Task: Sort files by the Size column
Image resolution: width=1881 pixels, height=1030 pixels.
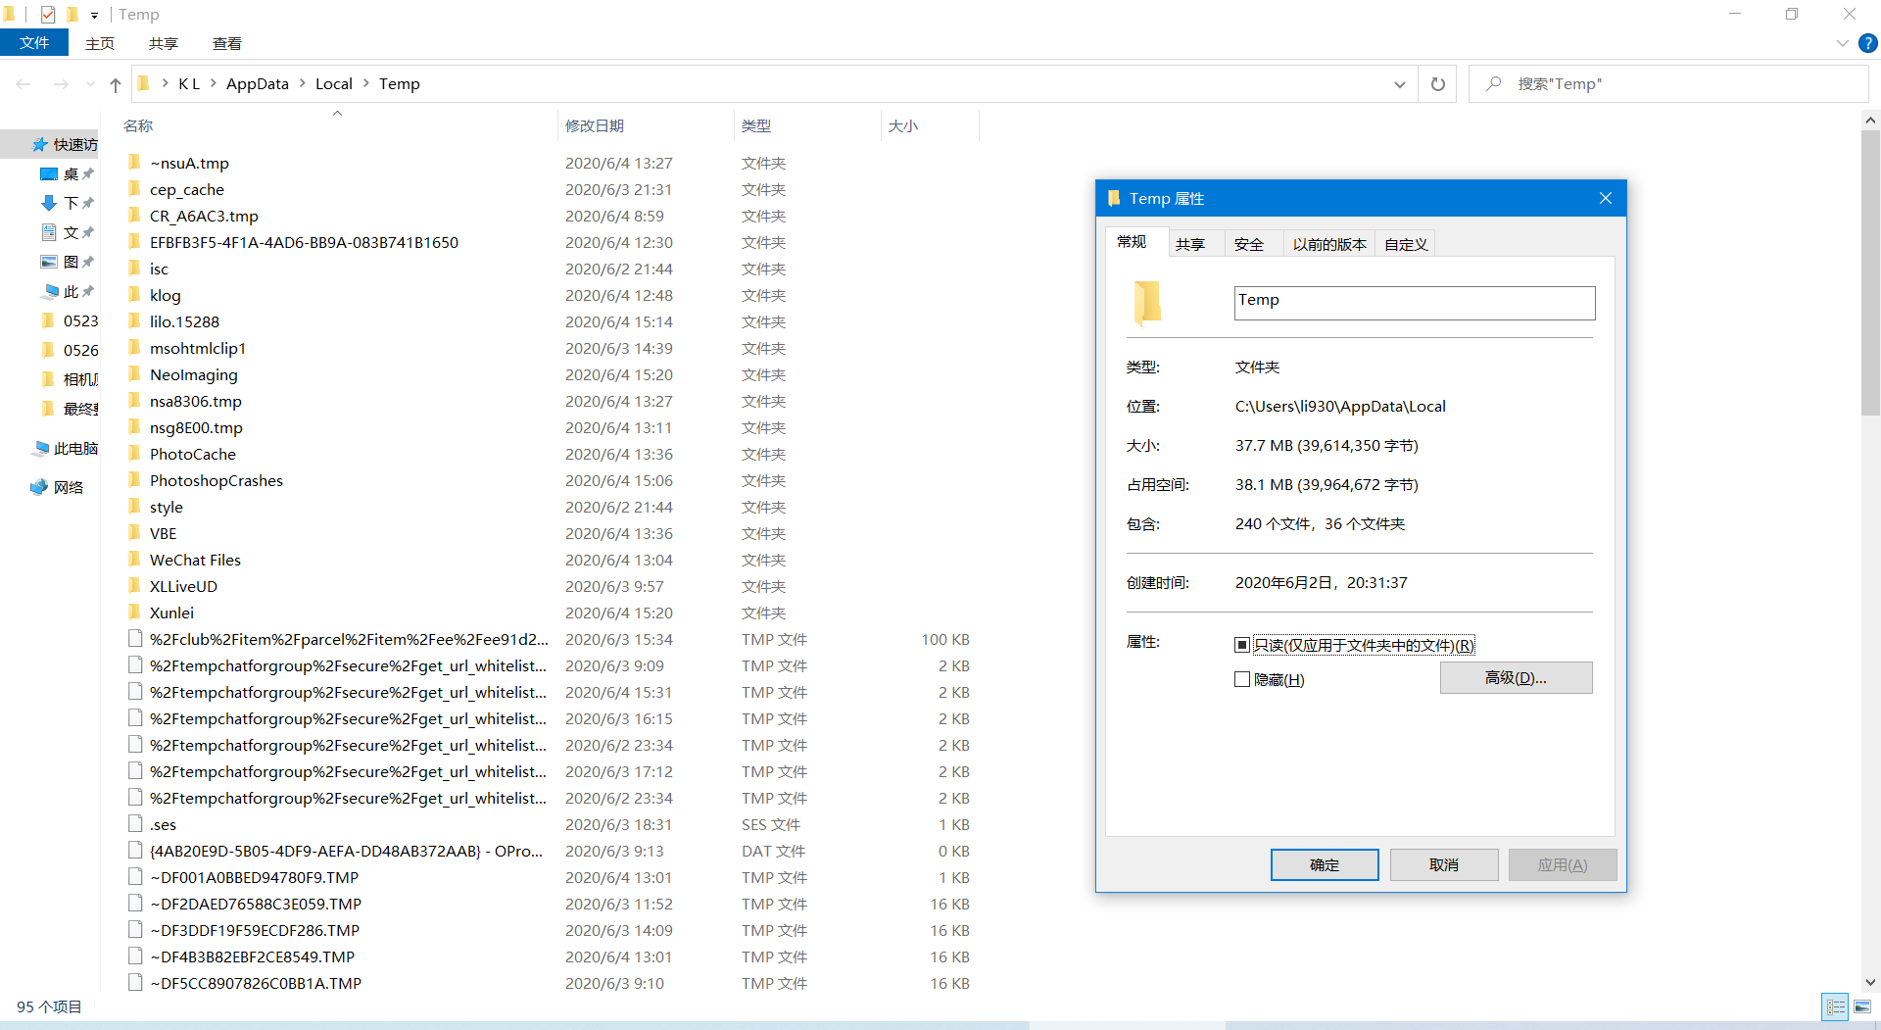Action: 930,125
